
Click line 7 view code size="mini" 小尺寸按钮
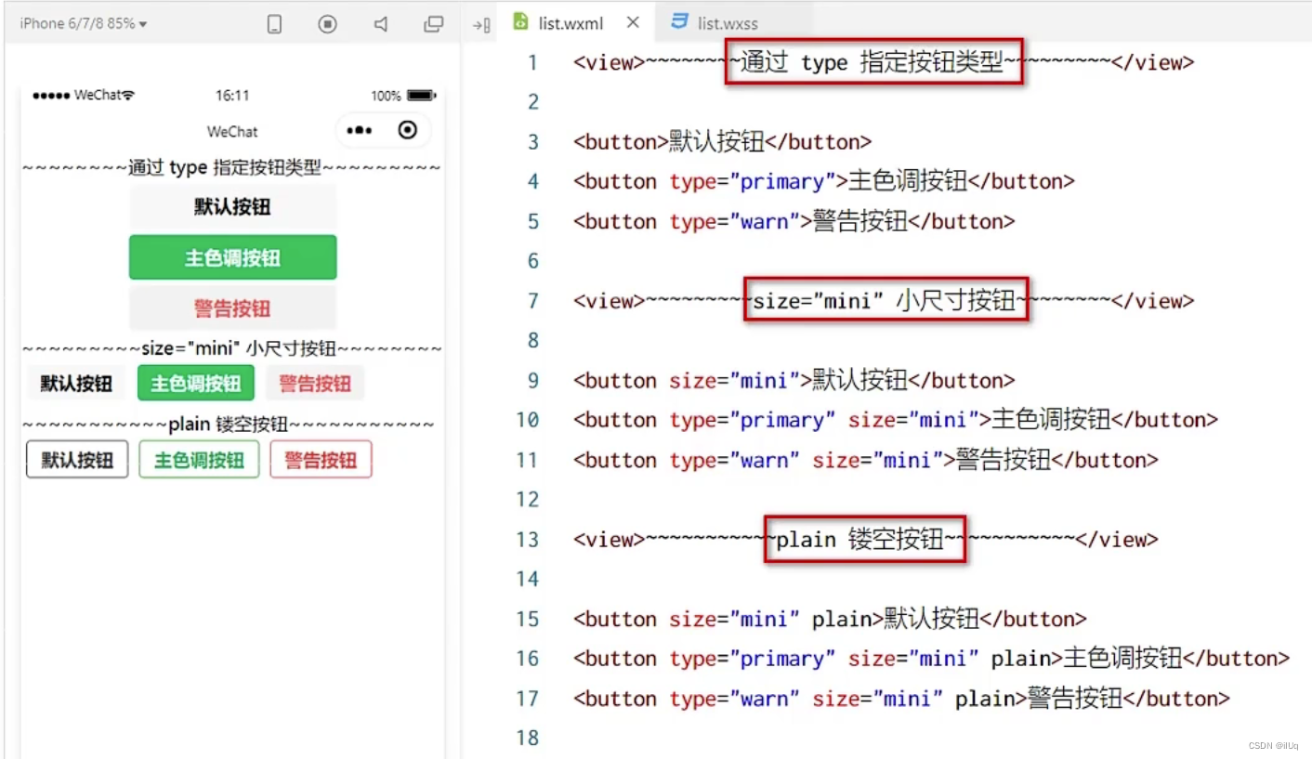tap(884, 301)
